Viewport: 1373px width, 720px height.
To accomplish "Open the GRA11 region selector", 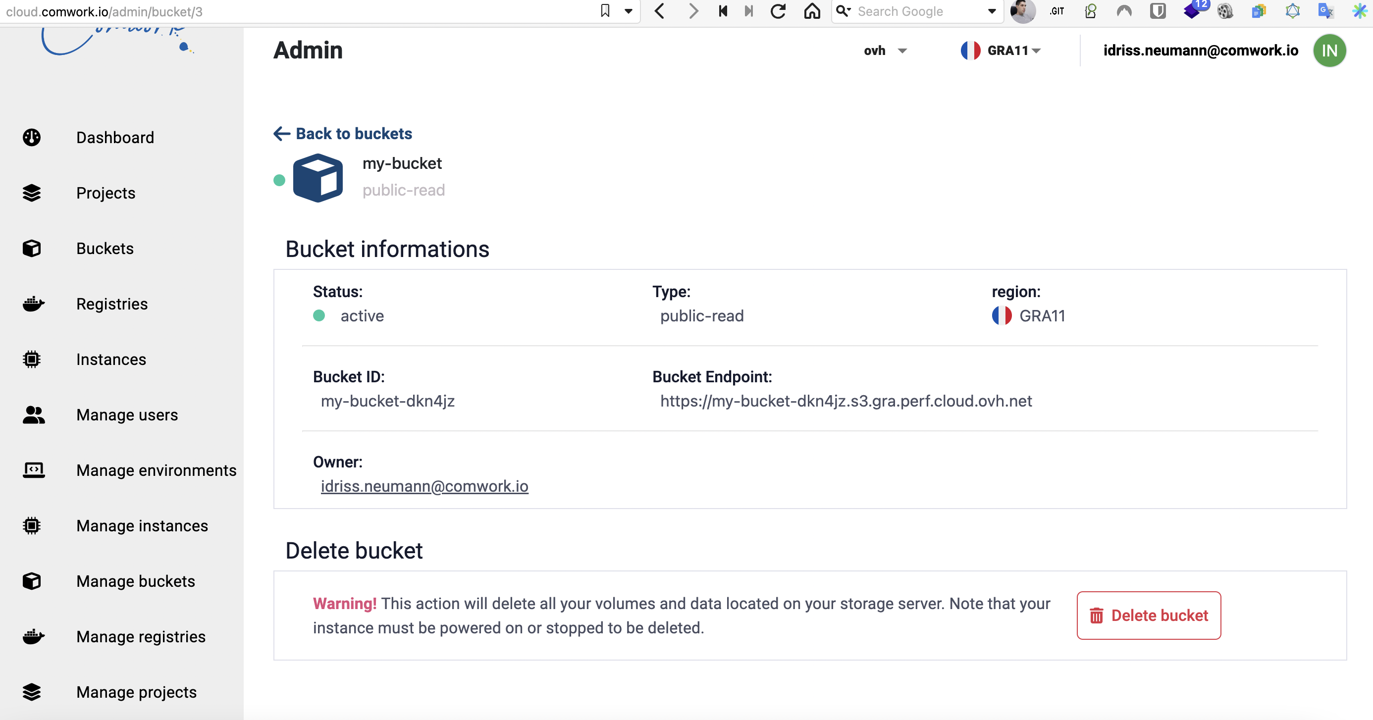I will (x=1001, y=51).
